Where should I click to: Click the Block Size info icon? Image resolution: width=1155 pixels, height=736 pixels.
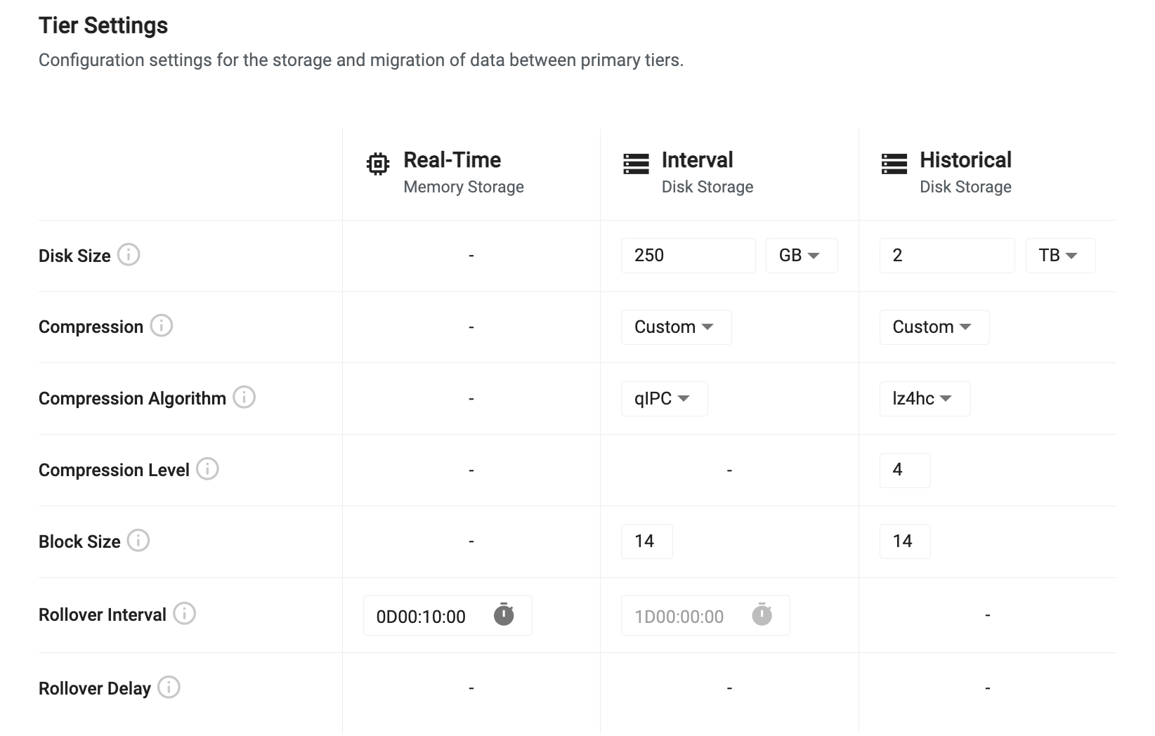click(138, 541)
